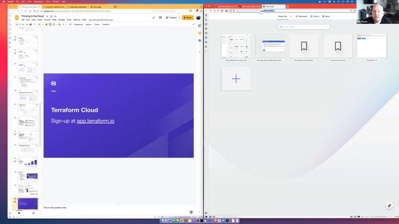Screen dimensions: 399x224
Task: Select the cursor Select tool in toolbar
Action: [46, 25]
